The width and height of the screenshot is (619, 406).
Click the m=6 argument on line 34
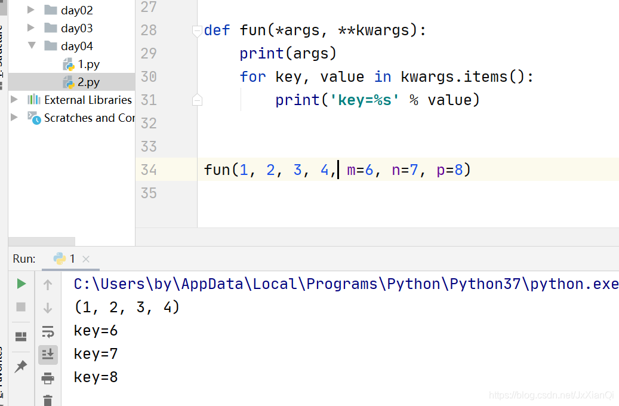click(360, 170)
